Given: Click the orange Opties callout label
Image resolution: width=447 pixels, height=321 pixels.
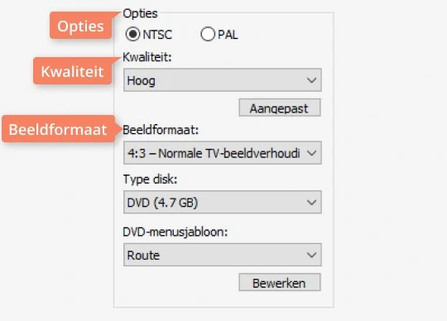Looking at the screenshot, I should [80, 26].
